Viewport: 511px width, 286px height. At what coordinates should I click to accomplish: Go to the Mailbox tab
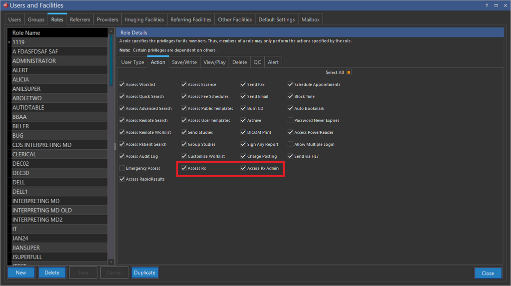pyautogui.click(x=310, y=20)
